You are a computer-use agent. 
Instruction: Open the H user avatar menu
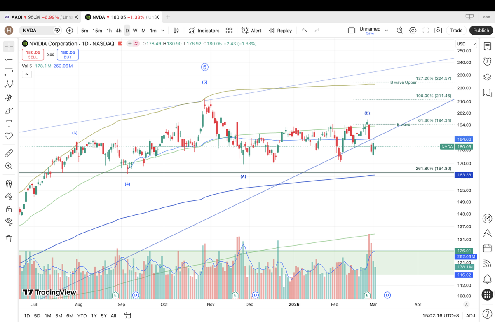coord(9,31)
